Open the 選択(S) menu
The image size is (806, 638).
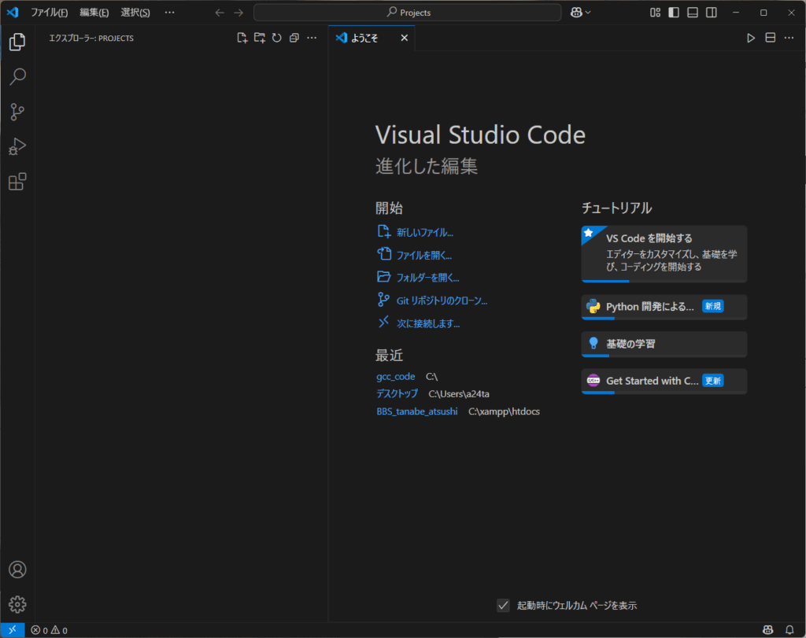135,13
